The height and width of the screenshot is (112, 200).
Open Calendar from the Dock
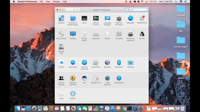coord(57,108)
